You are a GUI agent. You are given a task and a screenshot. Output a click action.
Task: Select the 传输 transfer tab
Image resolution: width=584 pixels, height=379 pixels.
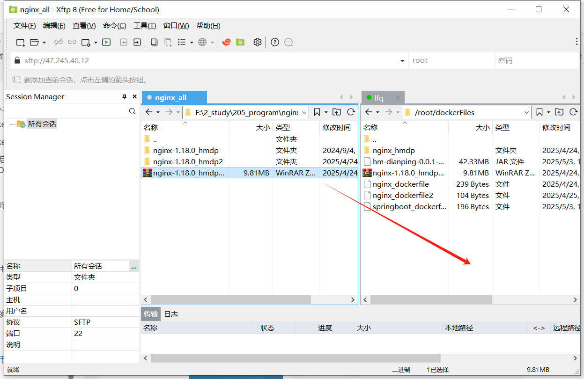(x=151, y=314)
